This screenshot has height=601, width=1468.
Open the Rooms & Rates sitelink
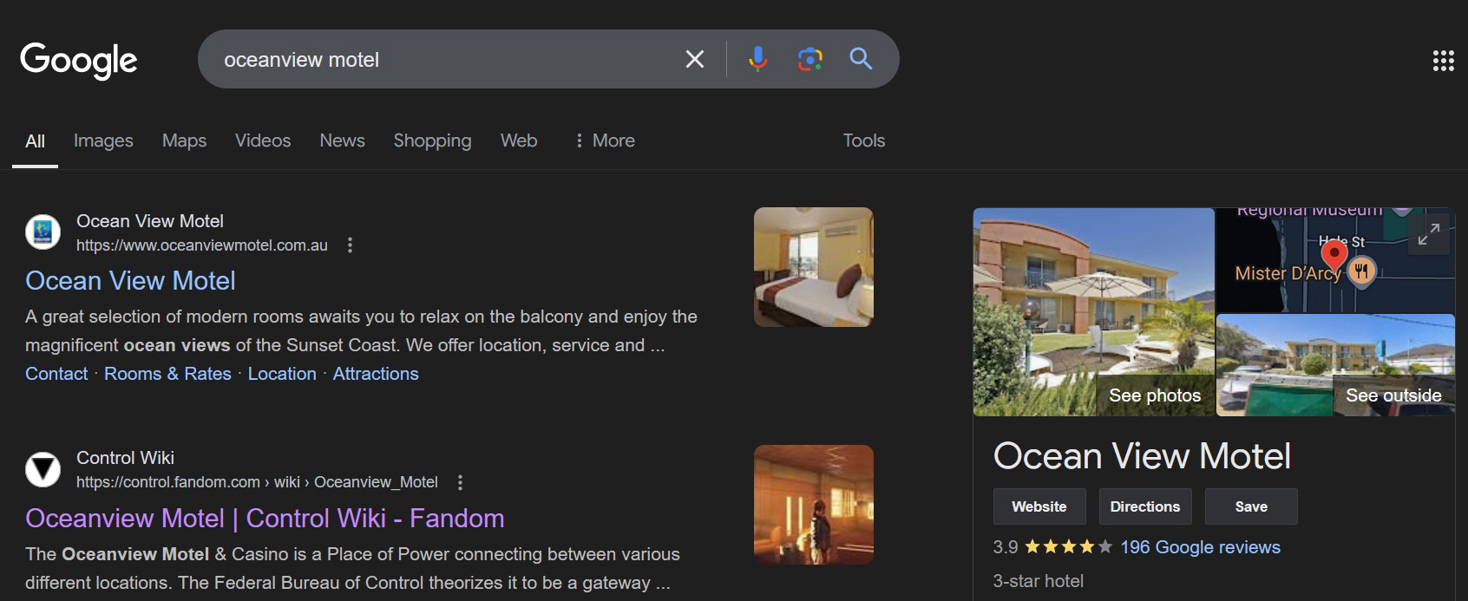point(167,374)
